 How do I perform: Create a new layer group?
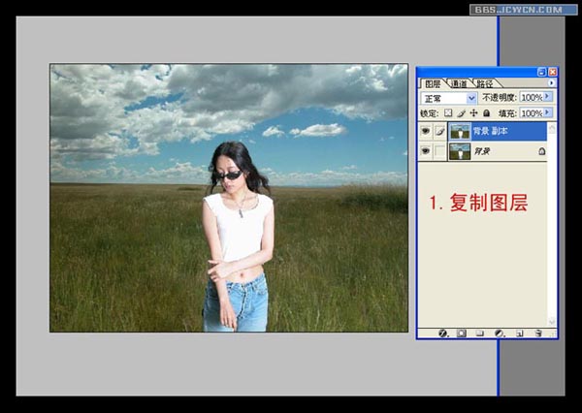(x=480, y=333)
